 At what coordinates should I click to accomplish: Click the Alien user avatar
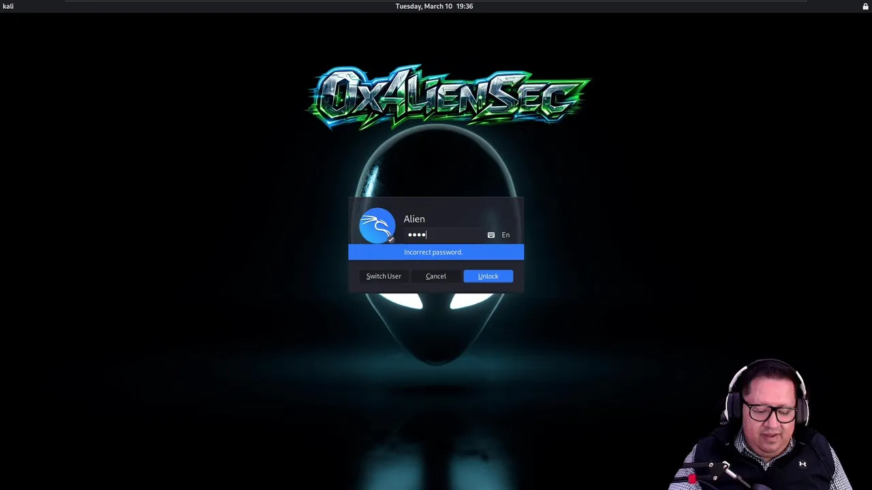[x=377, y=226]
